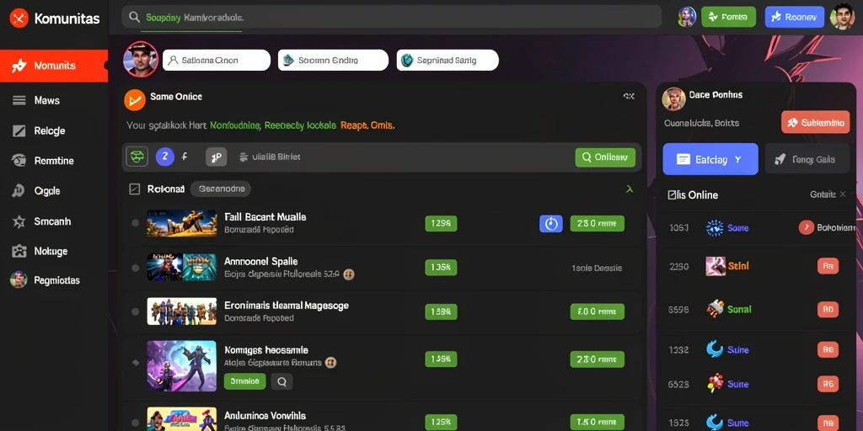This screenshot has width=863, height=431.
Task: Collapse the Same Onlice panel arrows
Action: click(629, 96)
